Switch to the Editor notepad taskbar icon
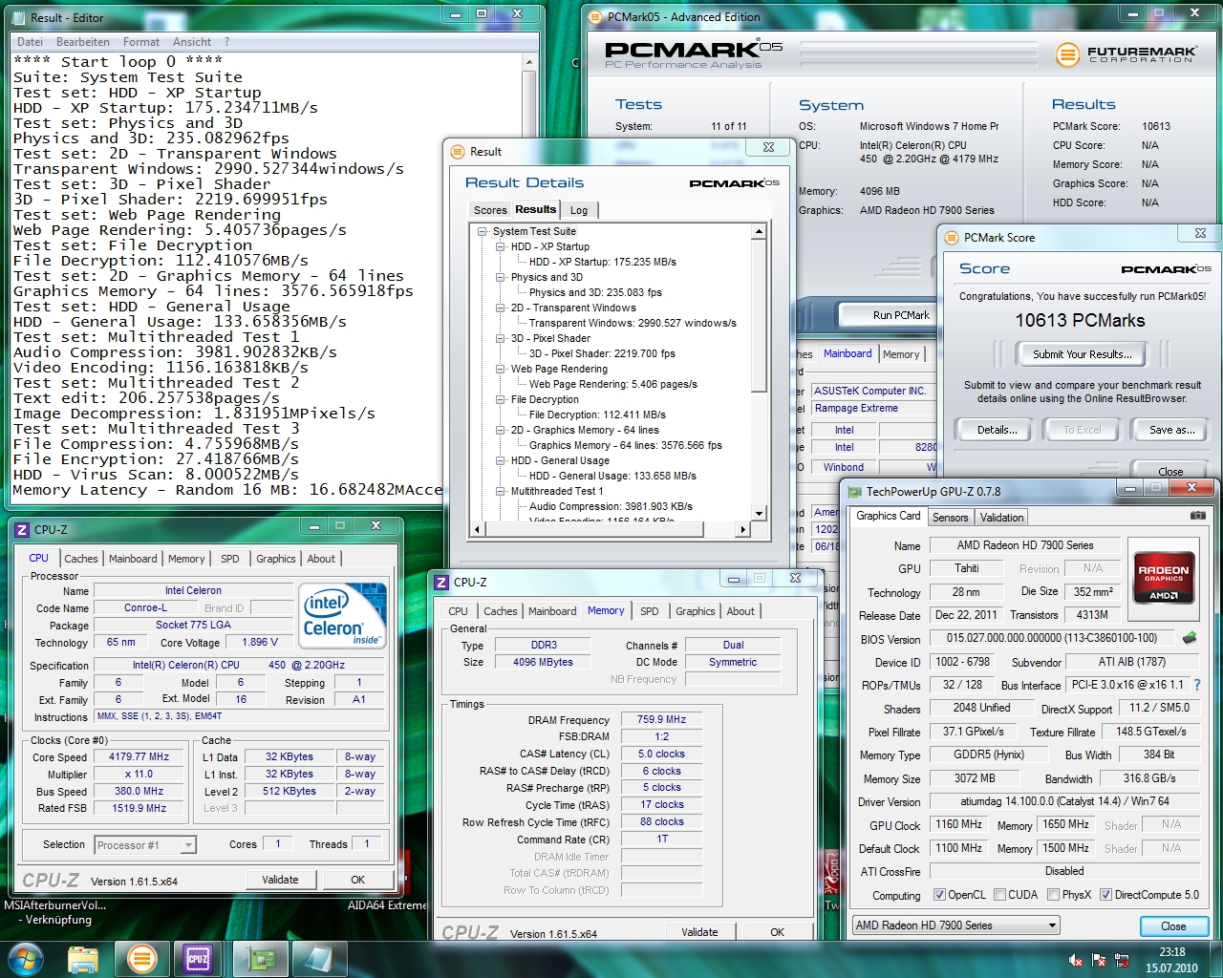Screen dimensions: 1223x978 [318, 958]
